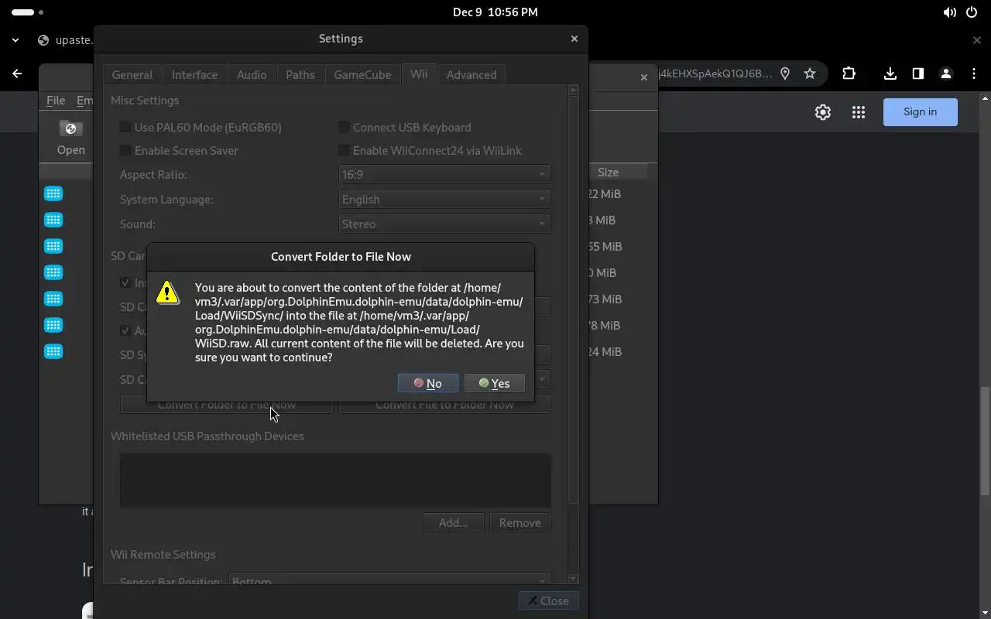Click the Settings window X button
This screenshot has height=619, width=991.
pyautogui.click(x=574, y=38)
